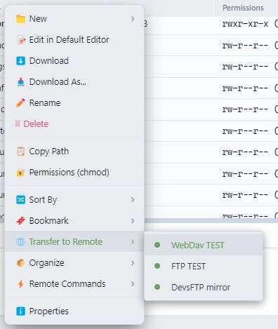
Task: Click the Copy Path clipboard icon
Action: [x=20, y=152]
